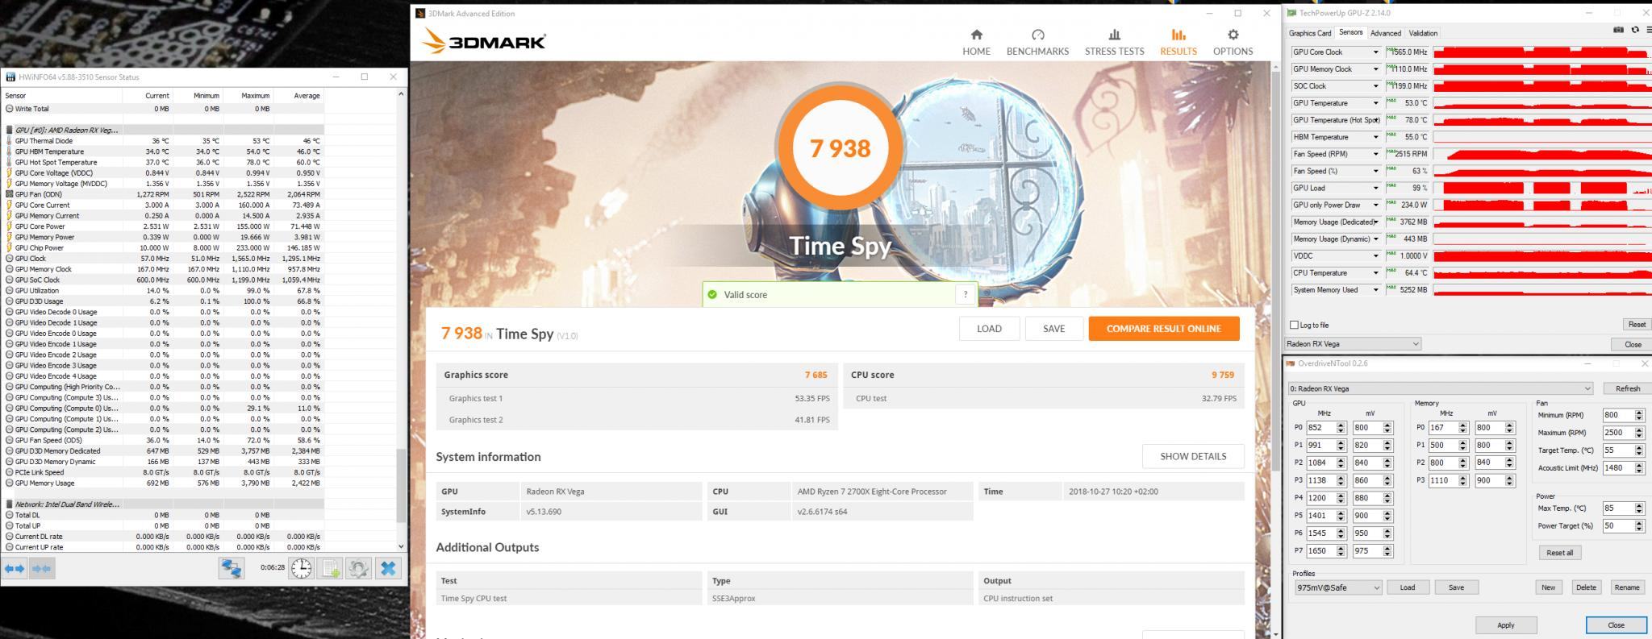Screen dimensions: 1652x639
Task: Open 3DMark Benchmarks section
Action: click(x=1037, y=43)
